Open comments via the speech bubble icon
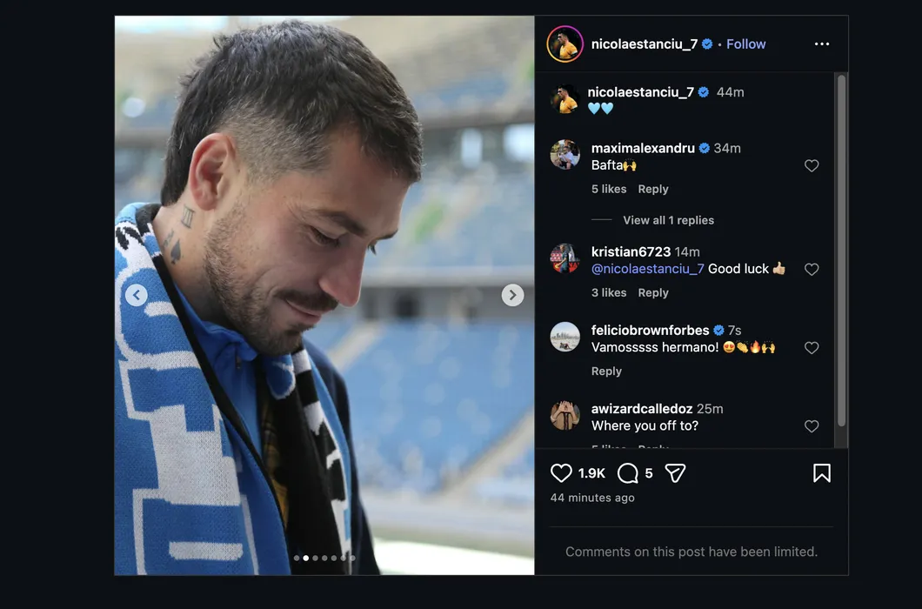 (x=627, y=473)
